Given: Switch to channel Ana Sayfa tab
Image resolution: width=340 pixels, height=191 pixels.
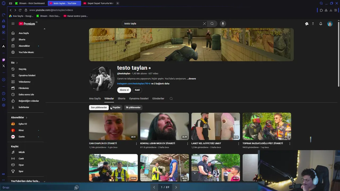Looking at the screenshot, I should [x=95, y=99].
